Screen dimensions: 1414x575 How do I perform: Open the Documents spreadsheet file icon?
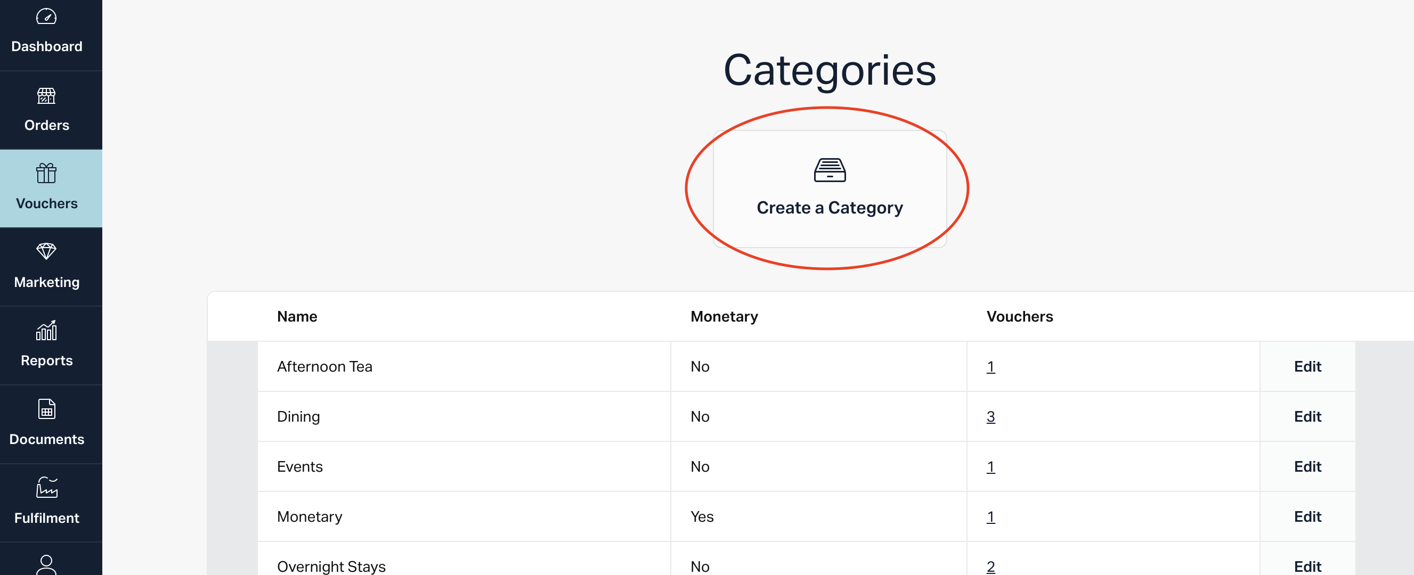coord(47,409)
